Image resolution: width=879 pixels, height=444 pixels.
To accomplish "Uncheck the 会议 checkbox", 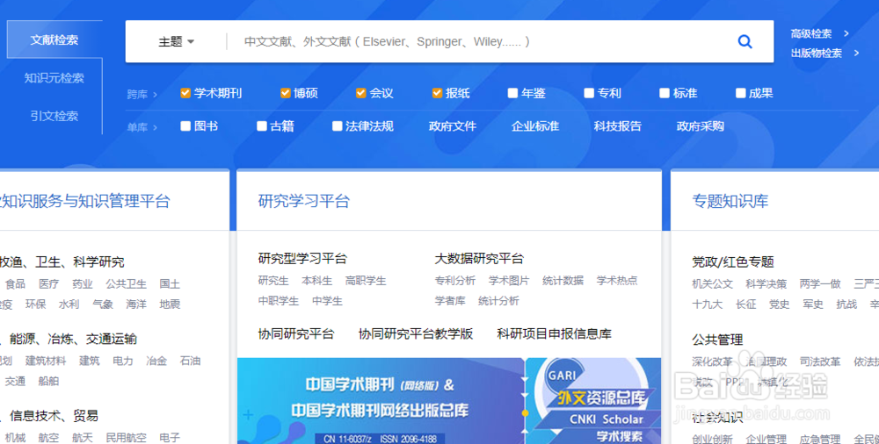I will [x=361, y=93].
